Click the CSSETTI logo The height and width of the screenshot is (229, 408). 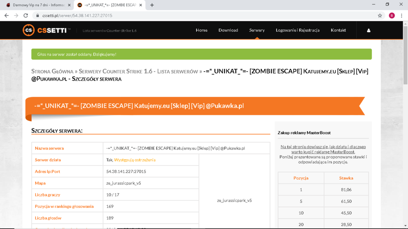[47, 30]
